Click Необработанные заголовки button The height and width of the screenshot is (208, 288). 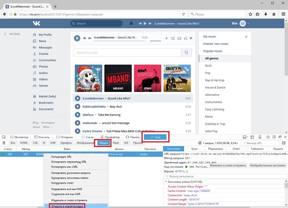(268, 166)
